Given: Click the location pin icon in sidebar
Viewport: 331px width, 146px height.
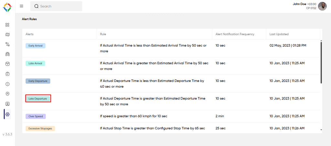Looking at the screenshot, I should tap(7, 94).
